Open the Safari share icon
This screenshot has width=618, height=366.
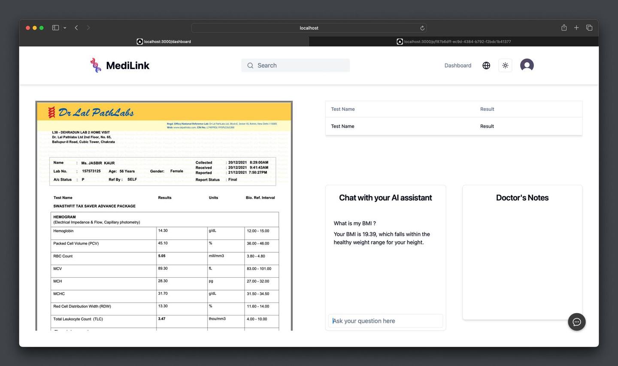click(x=564, y=27)
